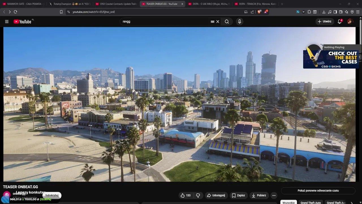Dislike the video

click(x=198, y=195)
